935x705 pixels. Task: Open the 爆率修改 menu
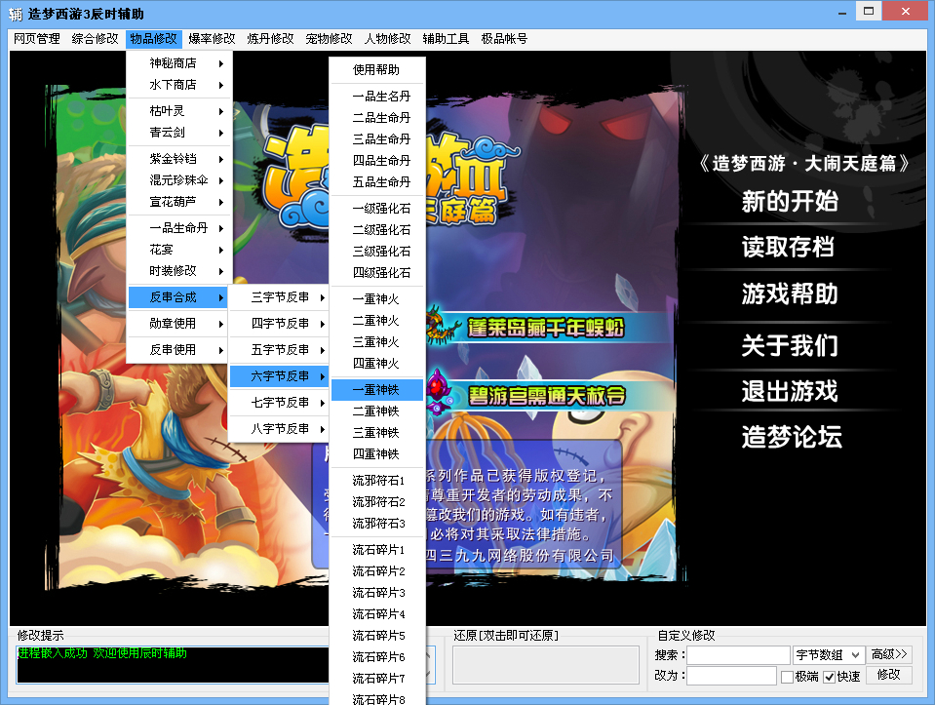coord(212,39)
